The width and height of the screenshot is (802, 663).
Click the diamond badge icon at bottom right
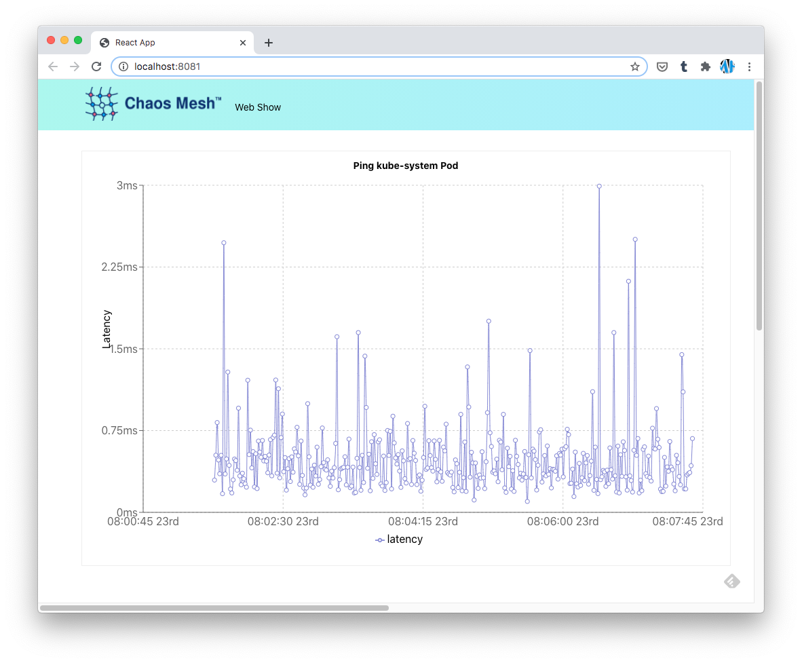pyautogui.click(x=732, y=581)
